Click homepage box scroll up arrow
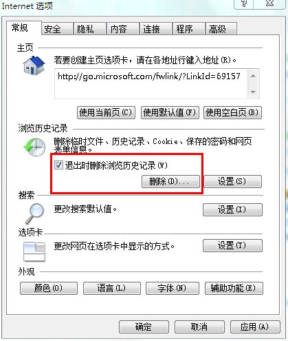 point(253,76)
